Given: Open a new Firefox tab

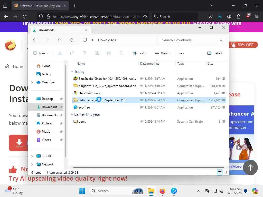Looking at the screenshot, I should coord(74,6).
